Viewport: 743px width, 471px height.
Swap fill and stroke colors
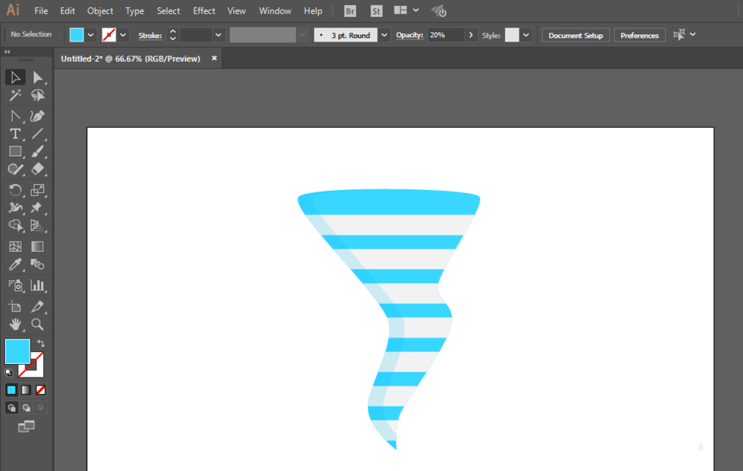pyautogui.click(x=41, y=342)
